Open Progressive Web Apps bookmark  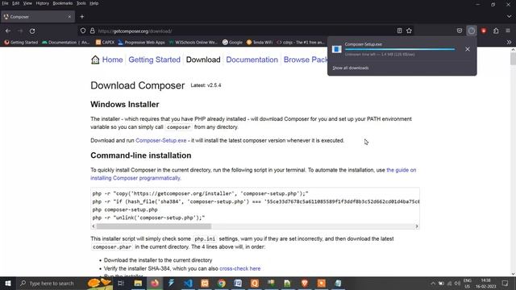pos(141,42)
